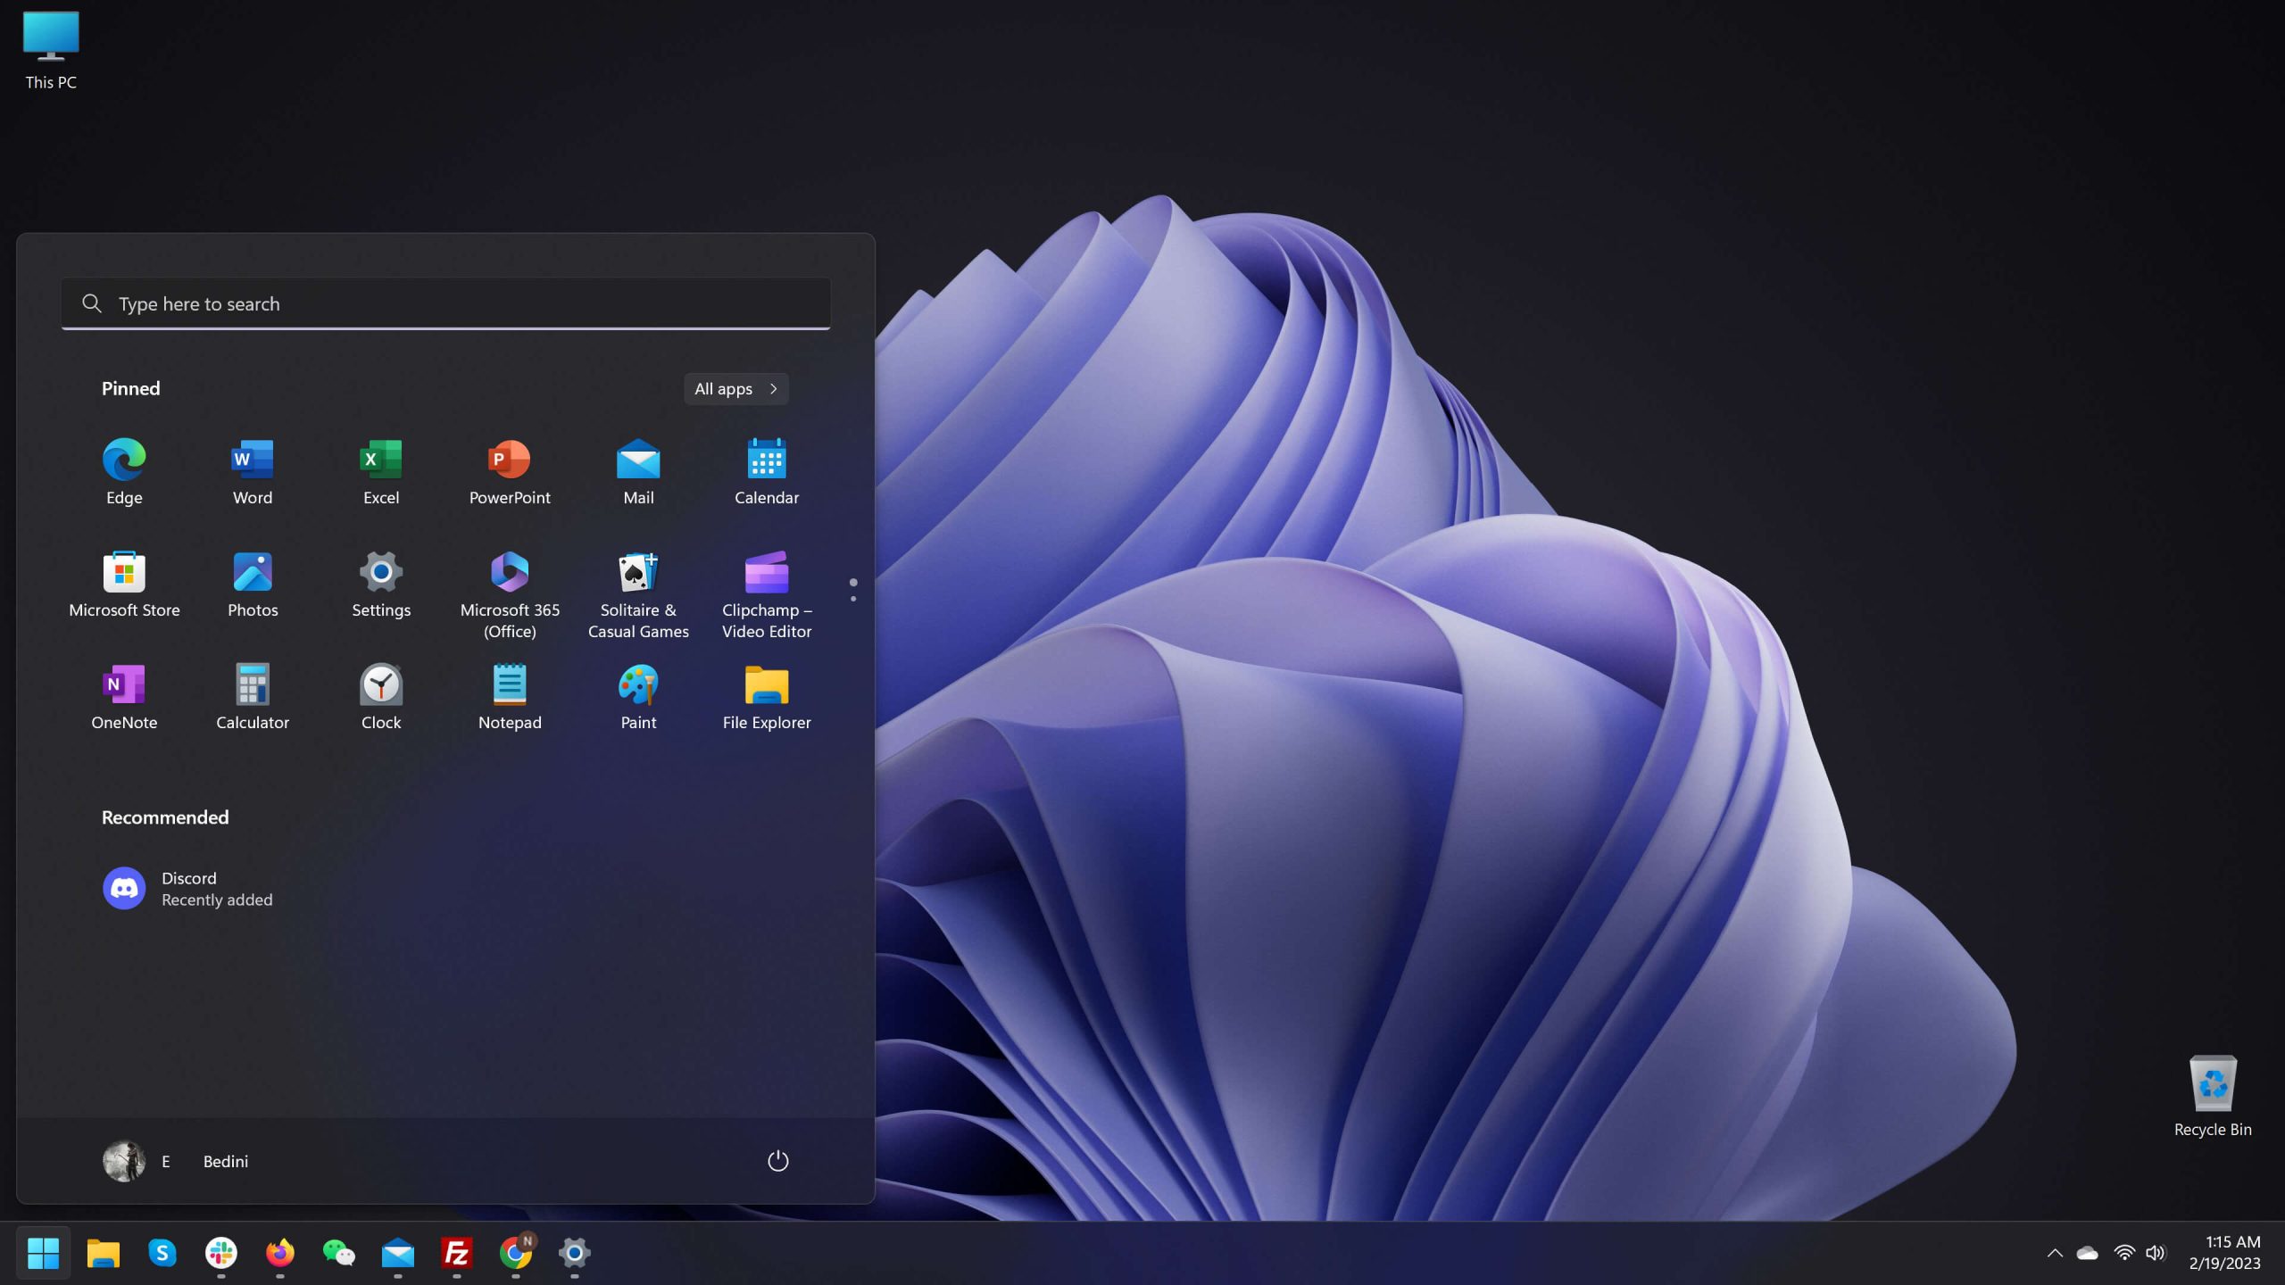Open system tray network icon
2285x1285 pixels.
coord(2122,1252)
